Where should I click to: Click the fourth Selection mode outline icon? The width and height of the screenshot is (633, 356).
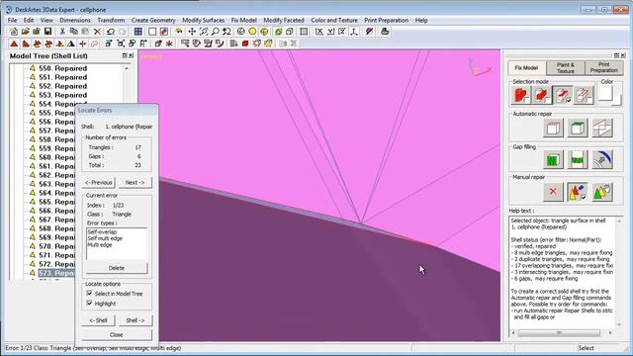[x=584, y=95]
